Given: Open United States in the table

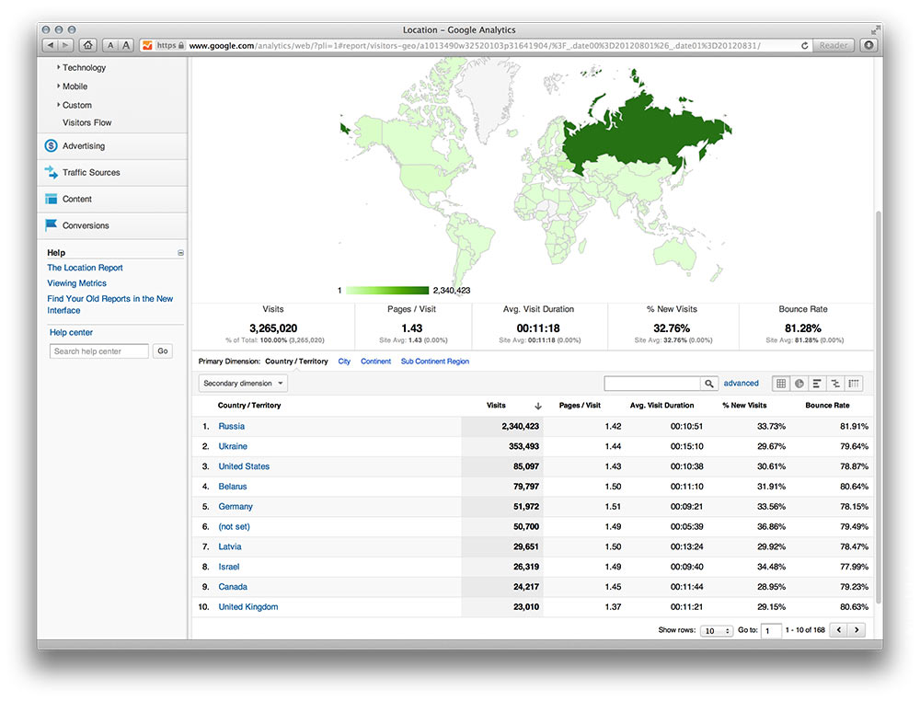Looking at the screenshot, I should tap(244, 466).
